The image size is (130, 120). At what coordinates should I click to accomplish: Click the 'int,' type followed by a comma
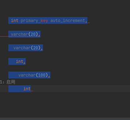coord(21,61)
